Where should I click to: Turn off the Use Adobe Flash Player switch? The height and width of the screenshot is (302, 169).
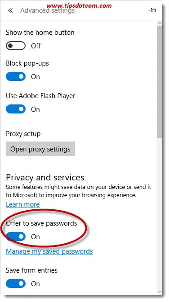16,109
